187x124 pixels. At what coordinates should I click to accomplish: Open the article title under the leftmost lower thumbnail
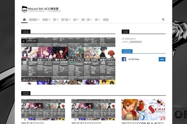coord(32,123)
